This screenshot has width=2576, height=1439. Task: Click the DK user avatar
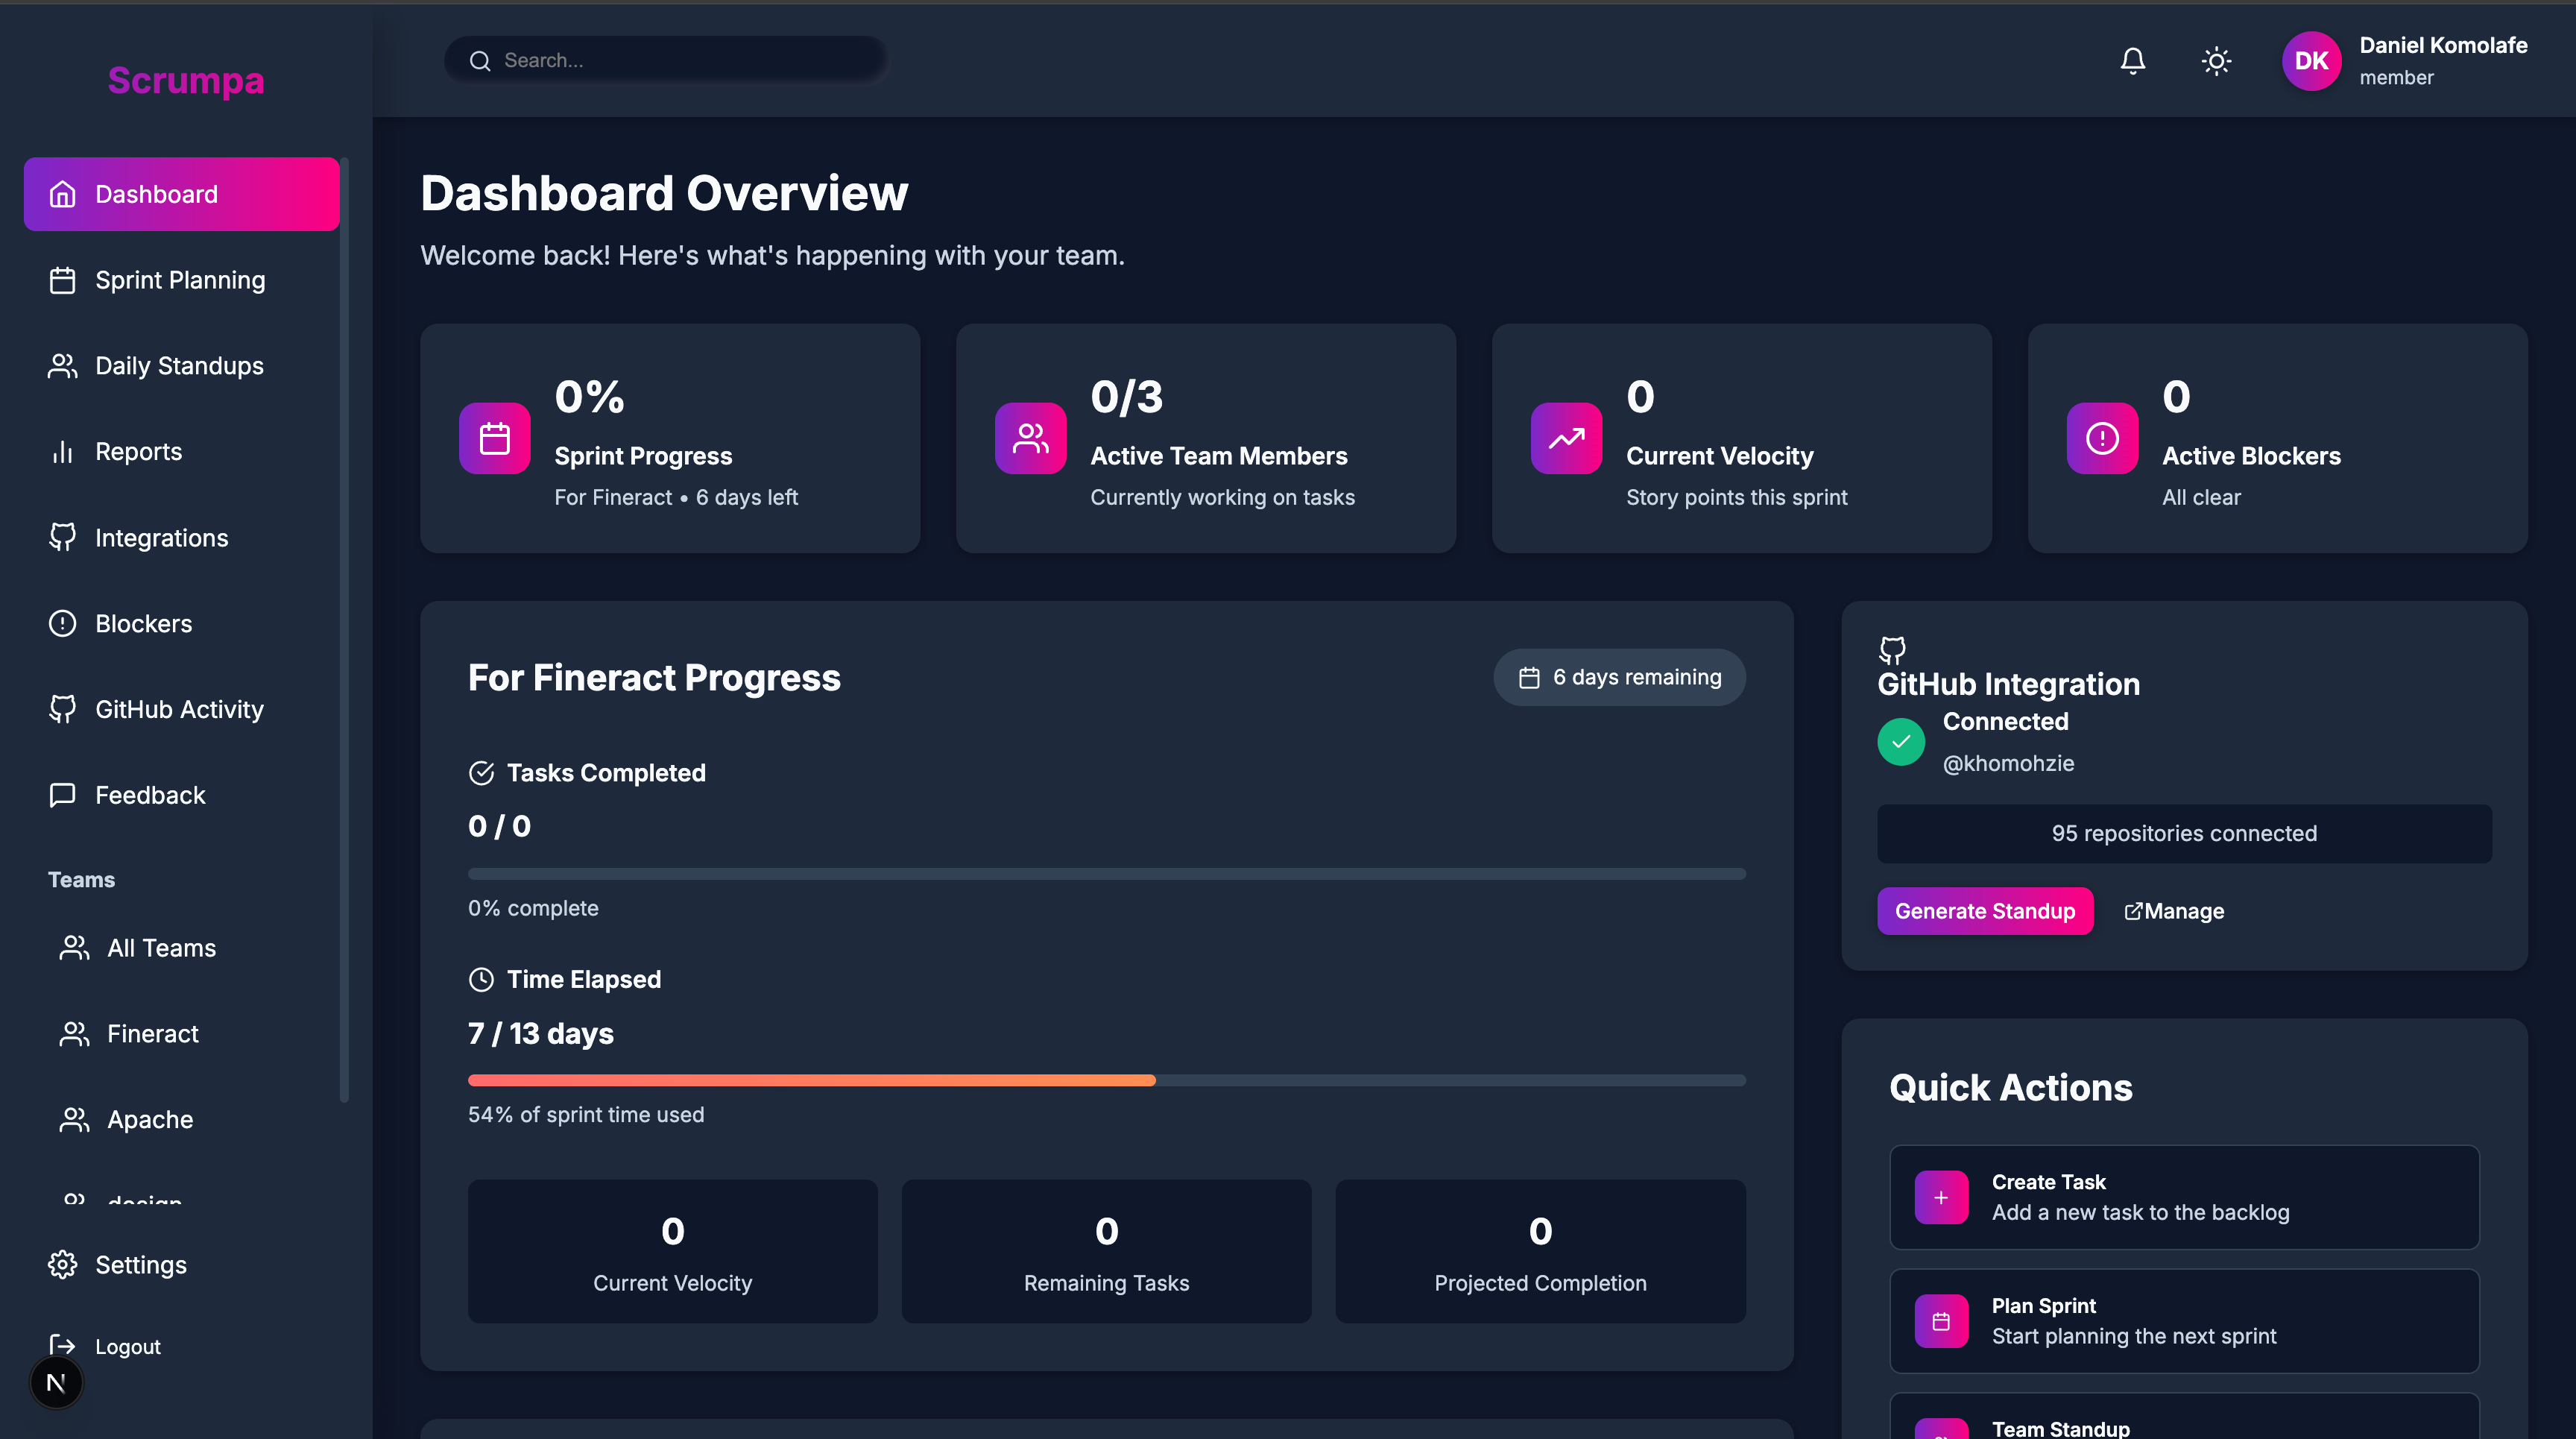(x=2311, y=61)
